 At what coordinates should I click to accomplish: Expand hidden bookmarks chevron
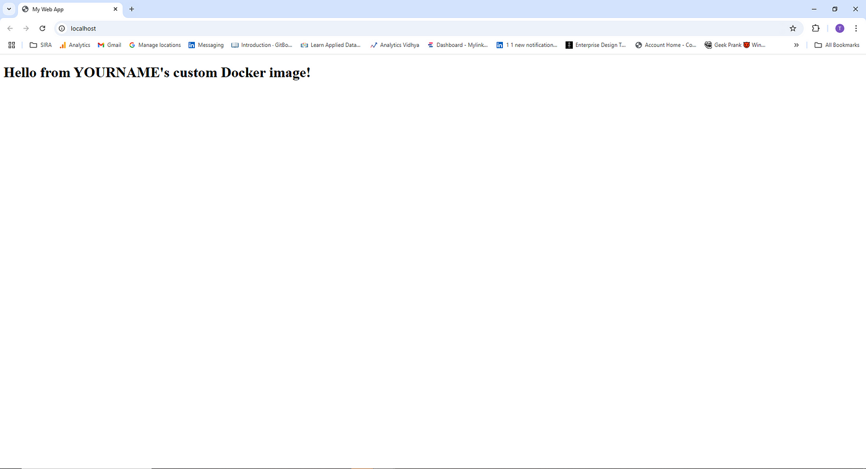pos(796,45)
